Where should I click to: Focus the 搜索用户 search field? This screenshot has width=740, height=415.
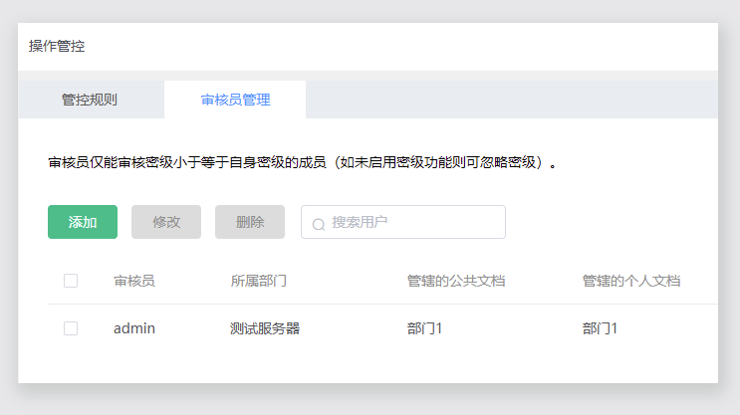(x=403, y=222)
